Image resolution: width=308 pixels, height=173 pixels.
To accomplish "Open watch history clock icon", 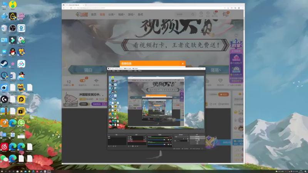I will 201,13.
